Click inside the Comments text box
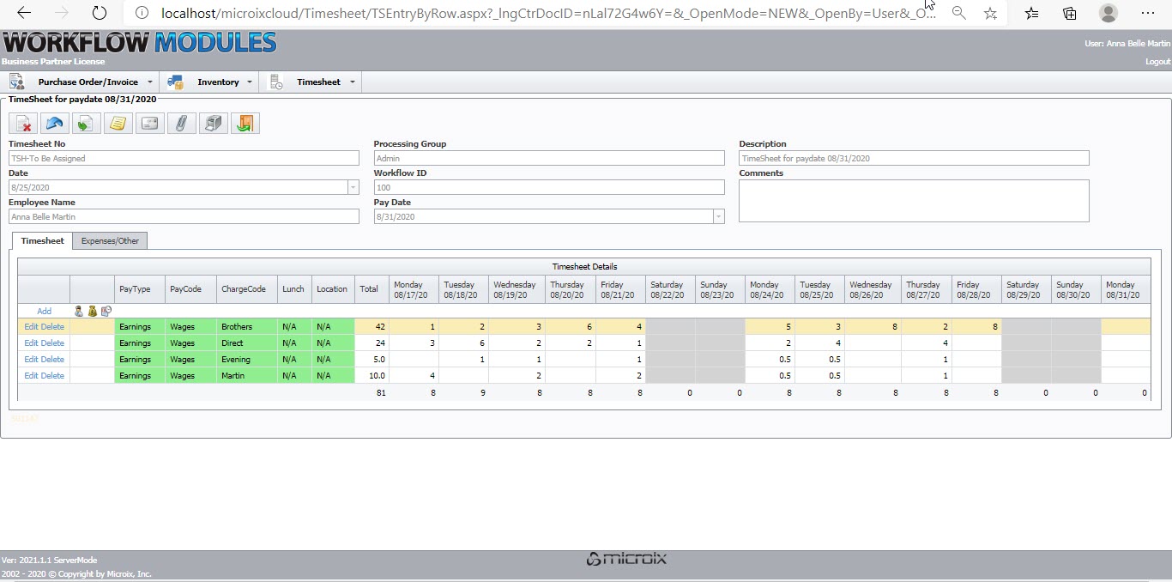Viewport: 1172px width, 582px height. click(x=914, y=201)
